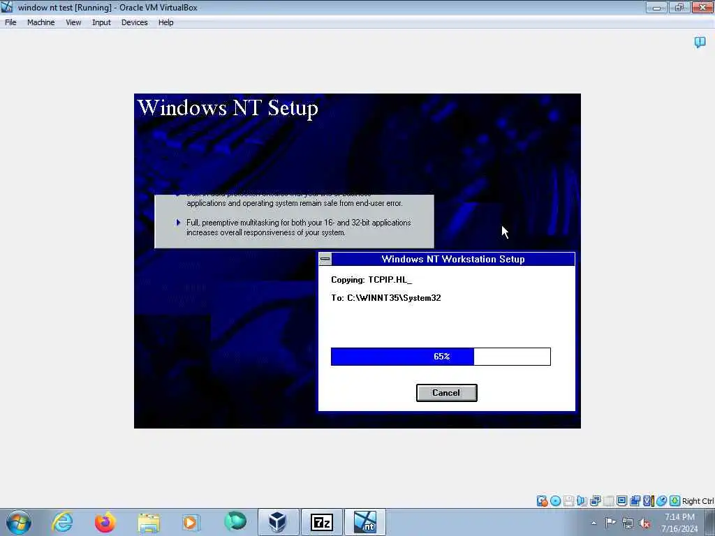Open VirtualBox notification center icon
715x536 pixels.
point(700,43)
